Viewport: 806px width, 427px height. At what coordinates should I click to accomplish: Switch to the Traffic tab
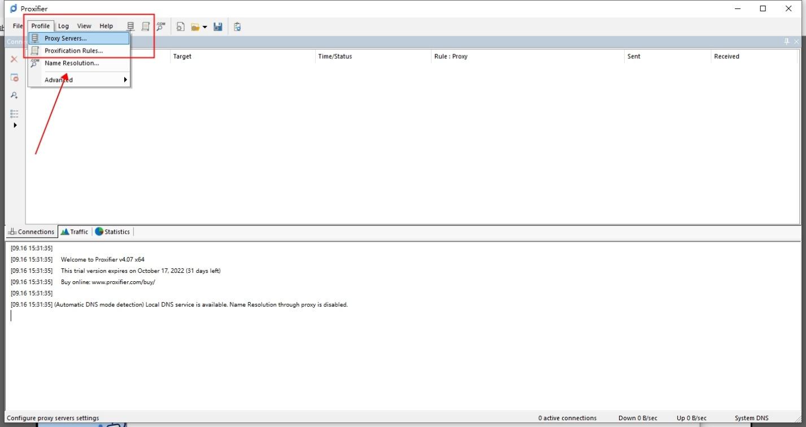(74, 232)
